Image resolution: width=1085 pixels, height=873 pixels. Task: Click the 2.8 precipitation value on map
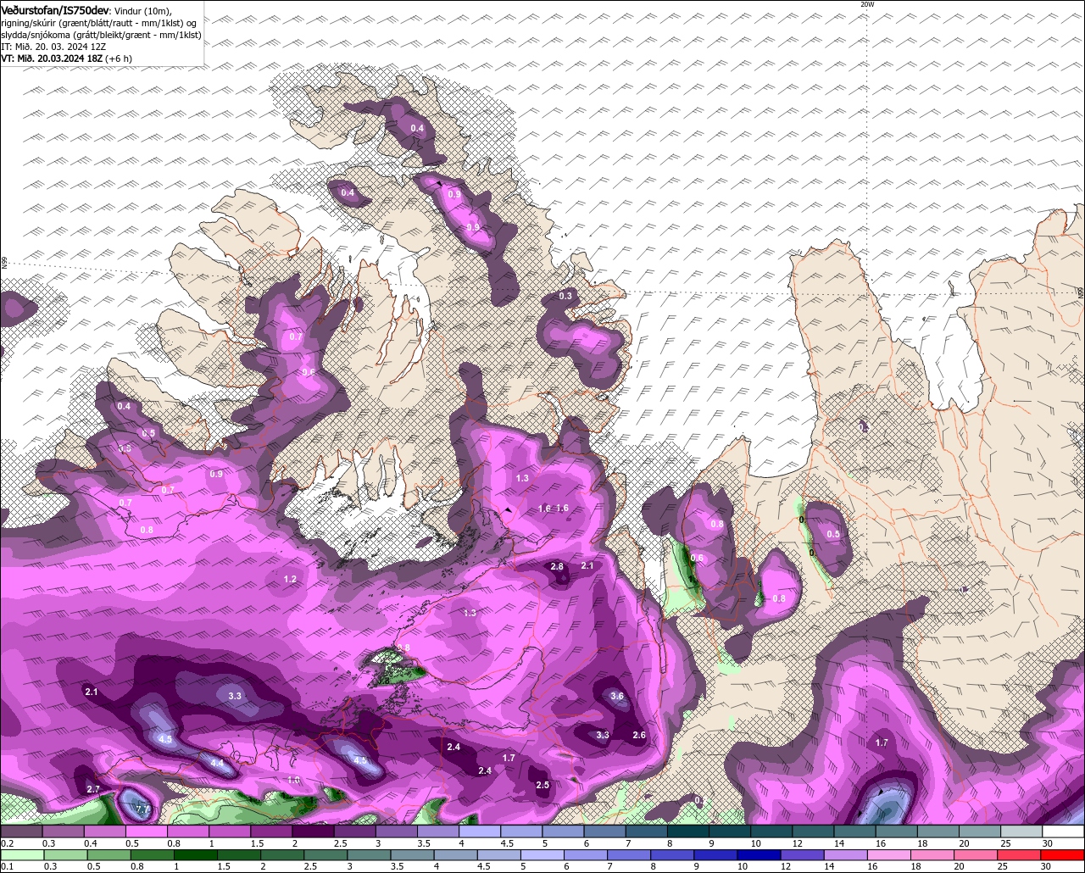[557, 566]
